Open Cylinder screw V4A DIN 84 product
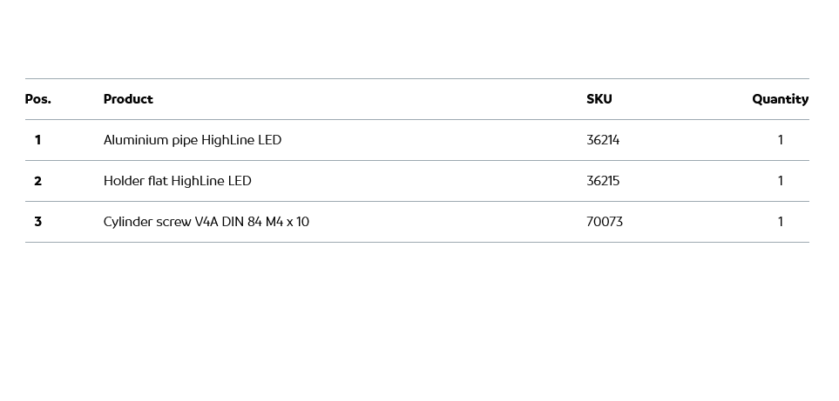The image size is (839, 401). coord(206,222)
